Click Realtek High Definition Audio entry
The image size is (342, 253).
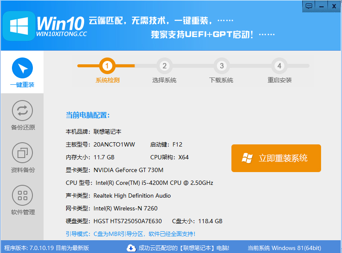coord(132,196)
